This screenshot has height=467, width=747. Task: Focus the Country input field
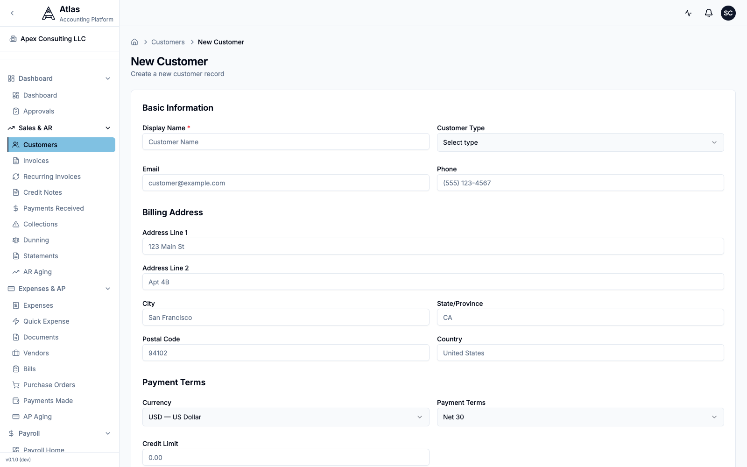click(580, 353)
